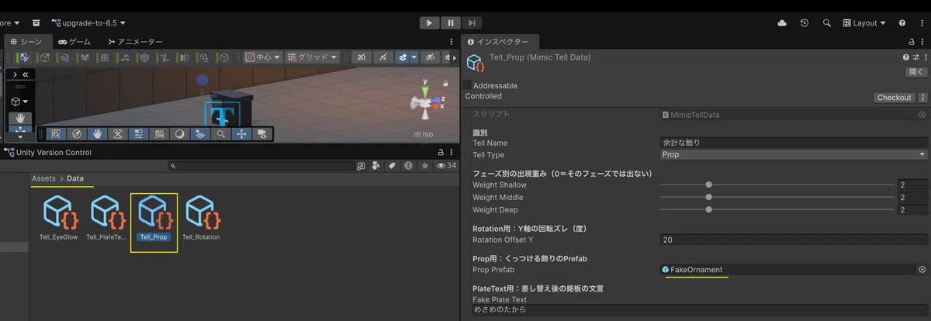Open the Tell Type Prop dropdown

click(794, 154)
